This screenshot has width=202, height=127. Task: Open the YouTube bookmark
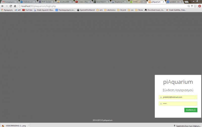[27, 10]
